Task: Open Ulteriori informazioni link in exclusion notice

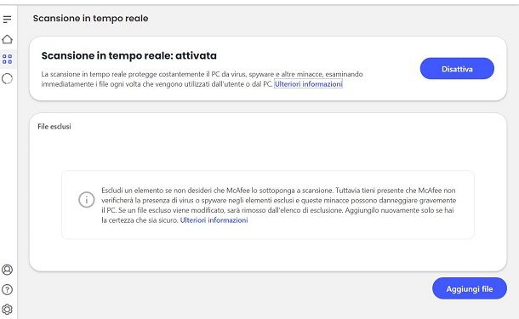Action: click(214, 220)
